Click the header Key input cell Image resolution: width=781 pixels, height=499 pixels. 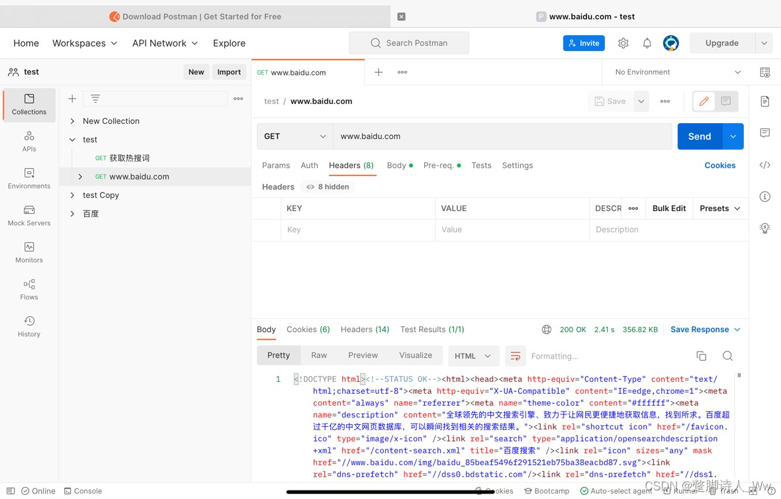(x=358, y=230)
